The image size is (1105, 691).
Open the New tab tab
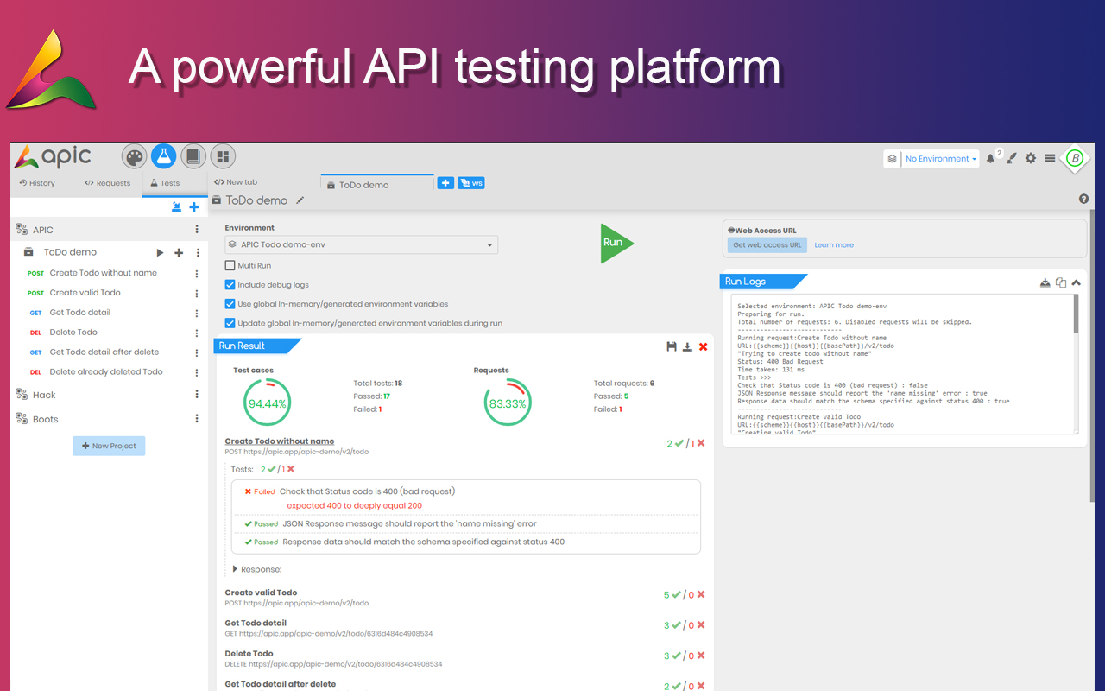click(236, 182)
